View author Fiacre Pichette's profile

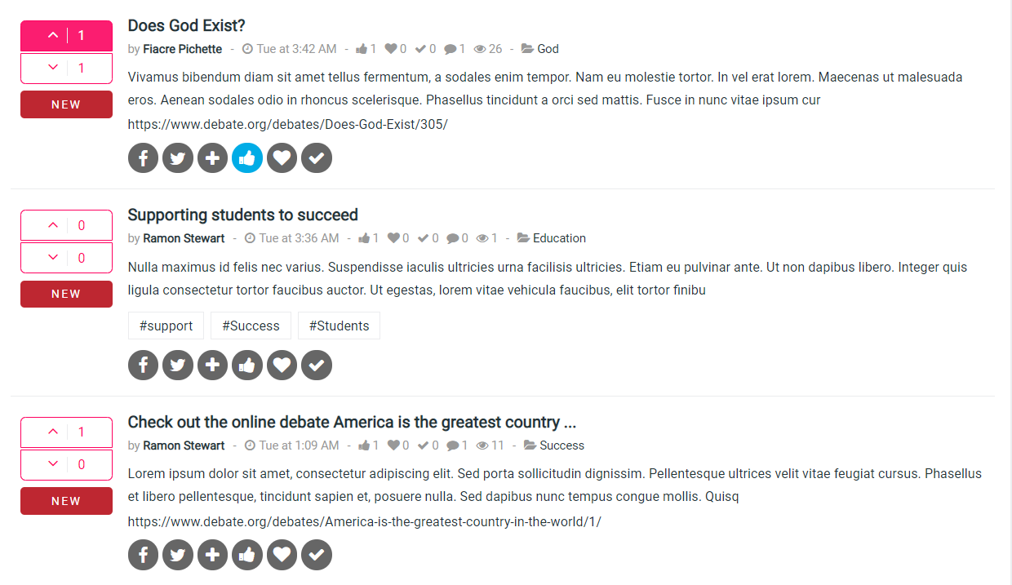pyautogui.click(x=182, y=49)
